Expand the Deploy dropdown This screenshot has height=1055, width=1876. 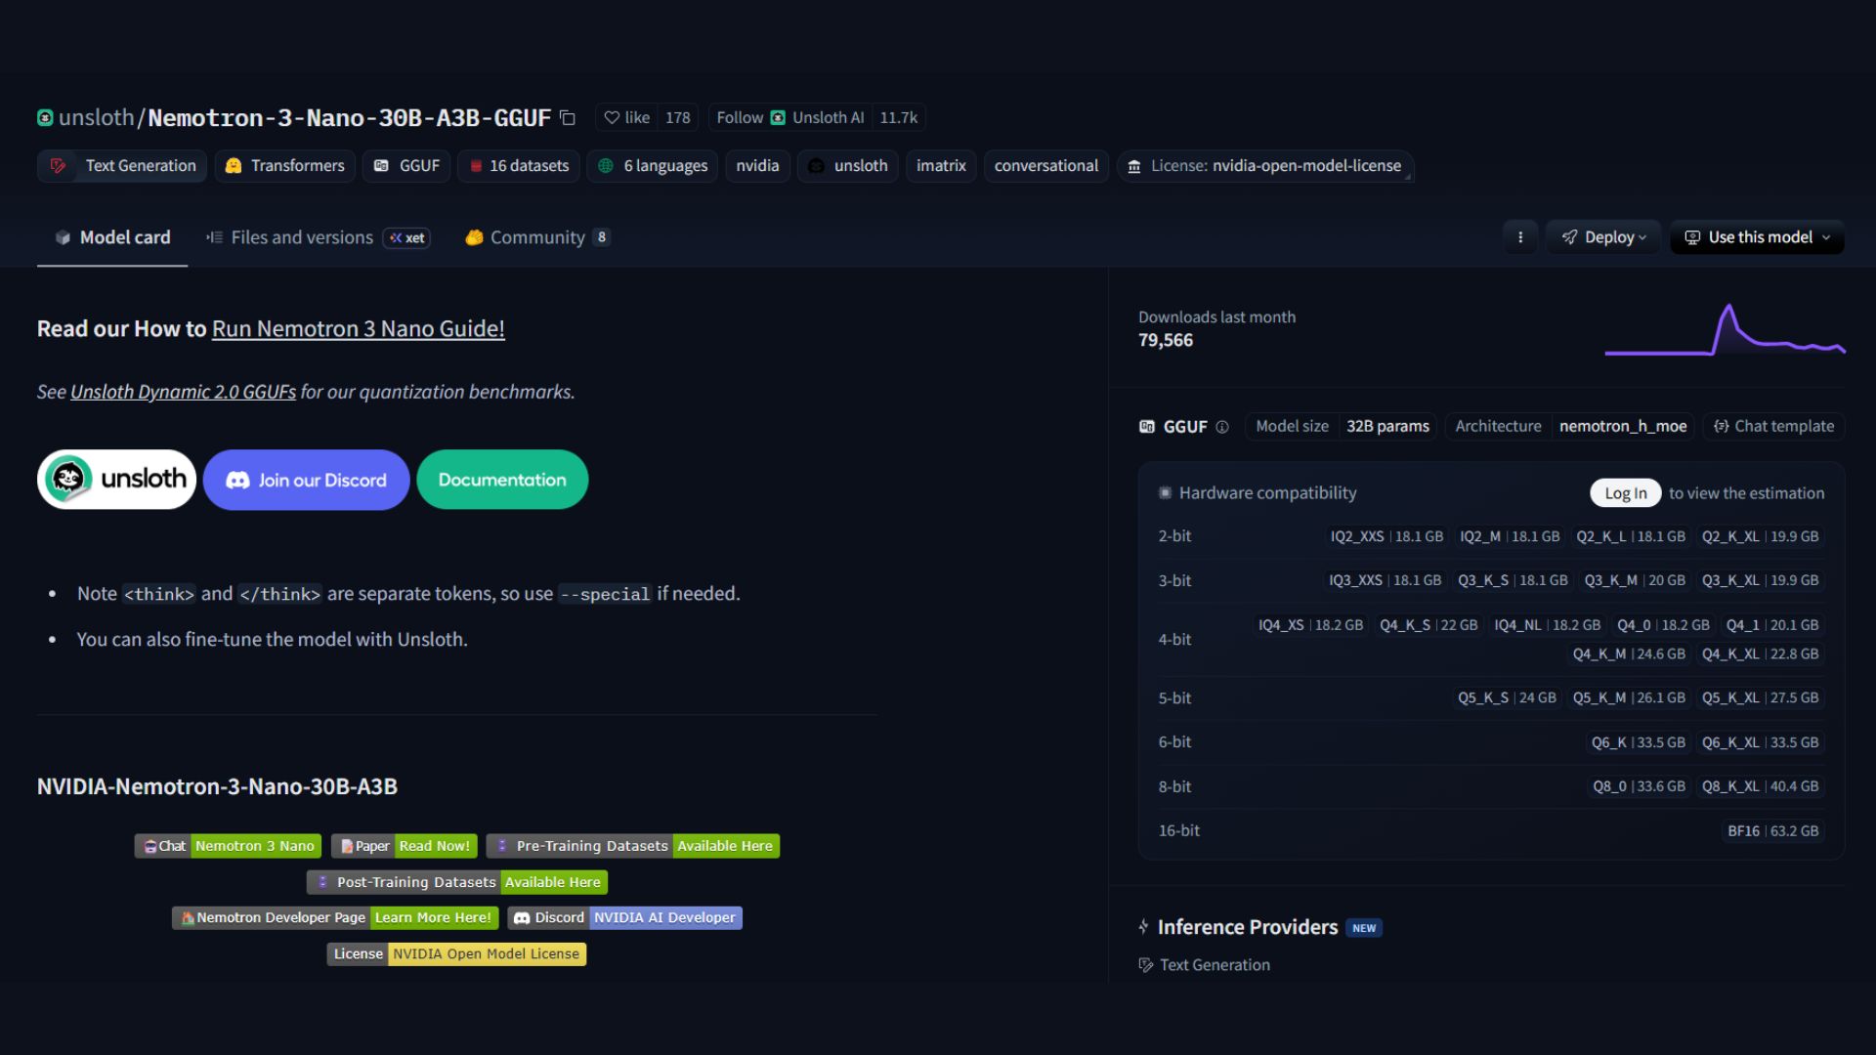[1603, 237]
